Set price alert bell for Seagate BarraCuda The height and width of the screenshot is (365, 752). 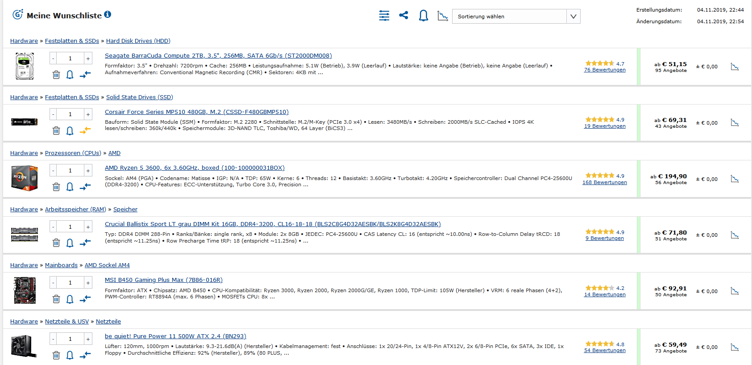point(70,75)
